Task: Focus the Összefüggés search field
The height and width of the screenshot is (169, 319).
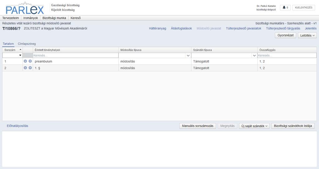Action: pyautogui.click(x=287, y=55)
